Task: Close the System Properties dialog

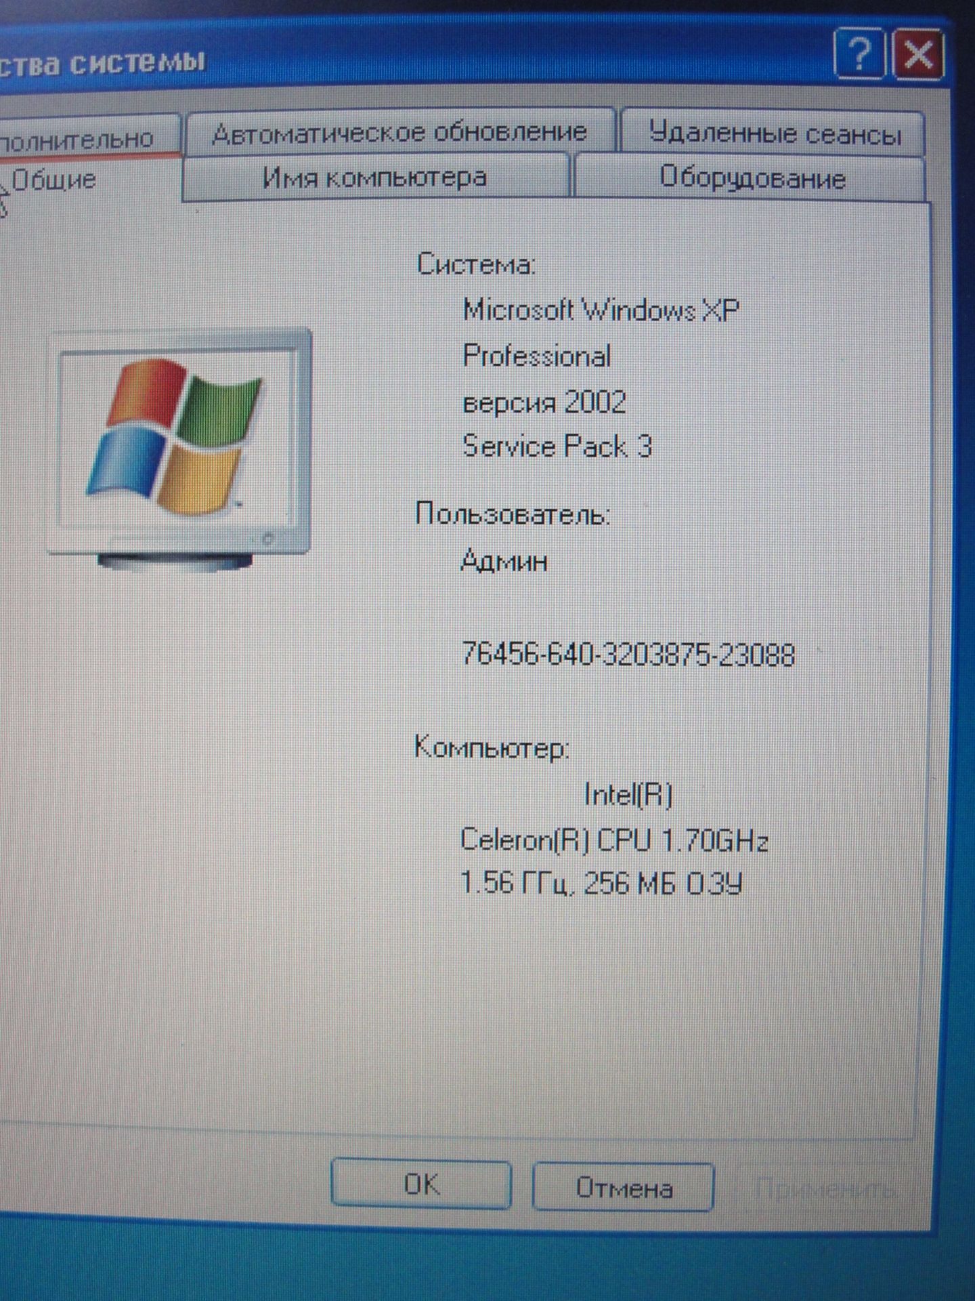Action: [x=918, y=54]
